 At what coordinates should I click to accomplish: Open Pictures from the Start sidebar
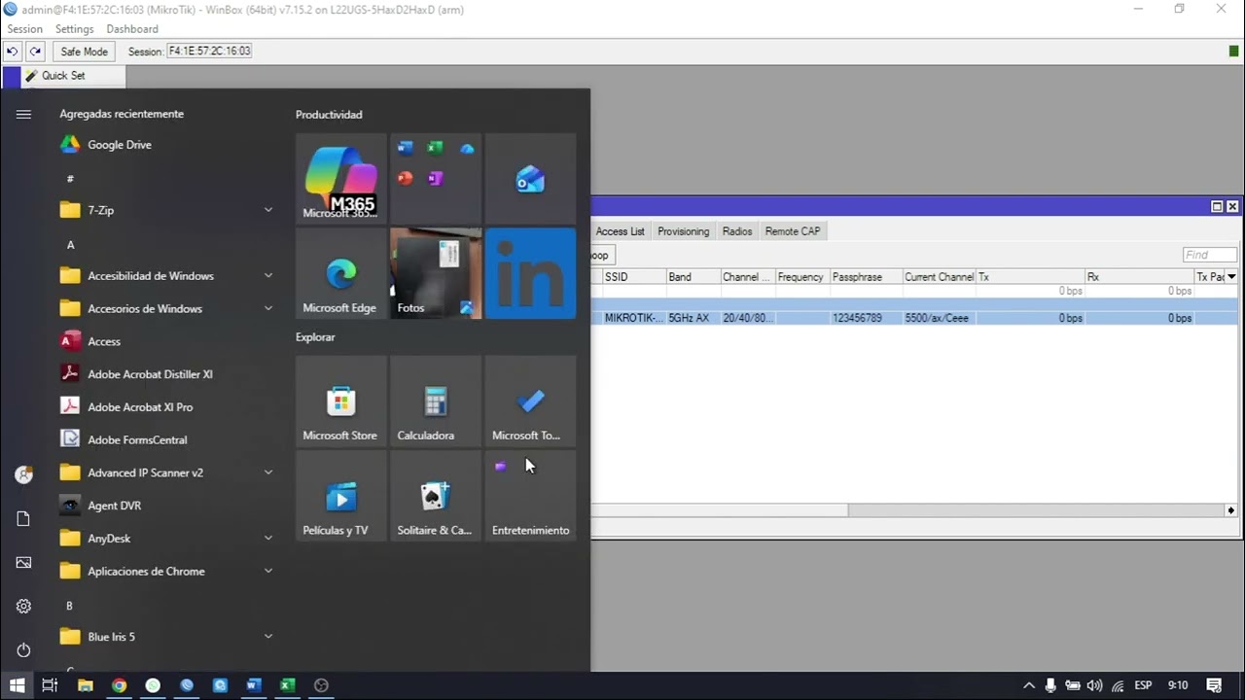(23, 563)
